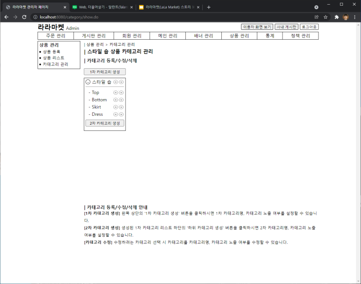
Task: Move the Top category down
Action: [x=121, y=92]
